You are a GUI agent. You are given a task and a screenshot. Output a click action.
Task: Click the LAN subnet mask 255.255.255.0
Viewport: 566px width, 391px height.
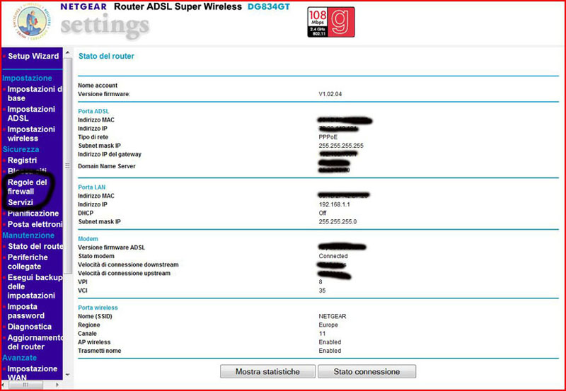coord(337,222)
